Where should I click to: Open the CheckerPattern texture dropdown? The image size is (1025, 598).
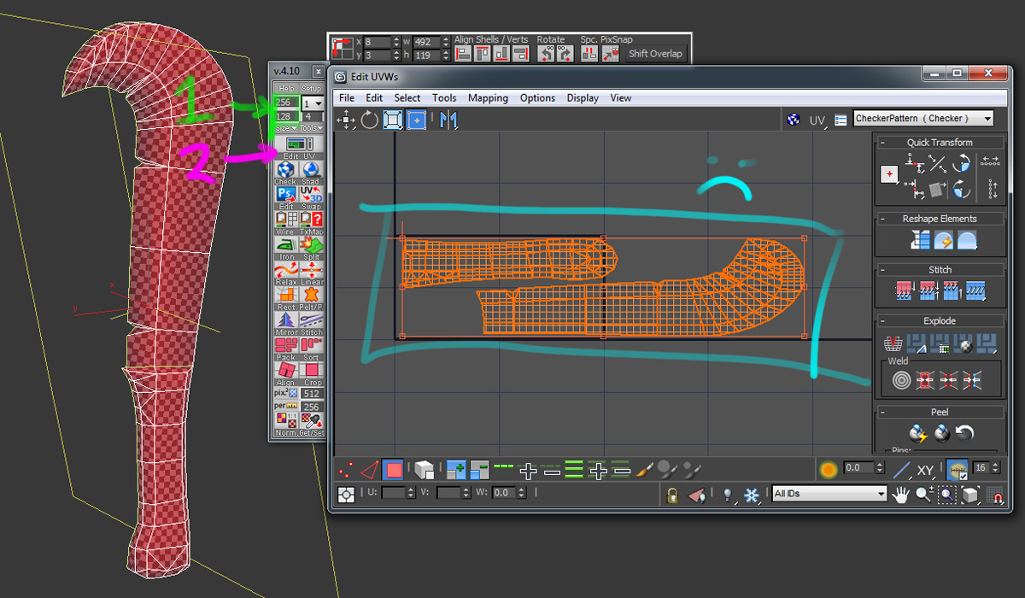[987, 119]
